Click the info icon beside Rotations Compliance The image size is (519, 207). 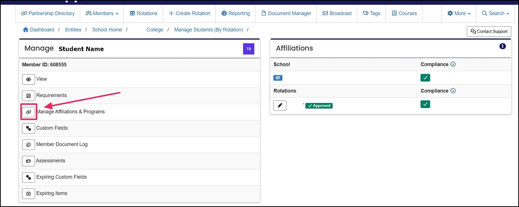pos(453,91)
